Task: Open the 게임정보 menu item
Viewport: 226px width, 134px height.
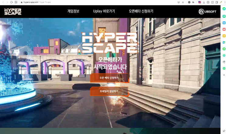Action: point(73,11)
